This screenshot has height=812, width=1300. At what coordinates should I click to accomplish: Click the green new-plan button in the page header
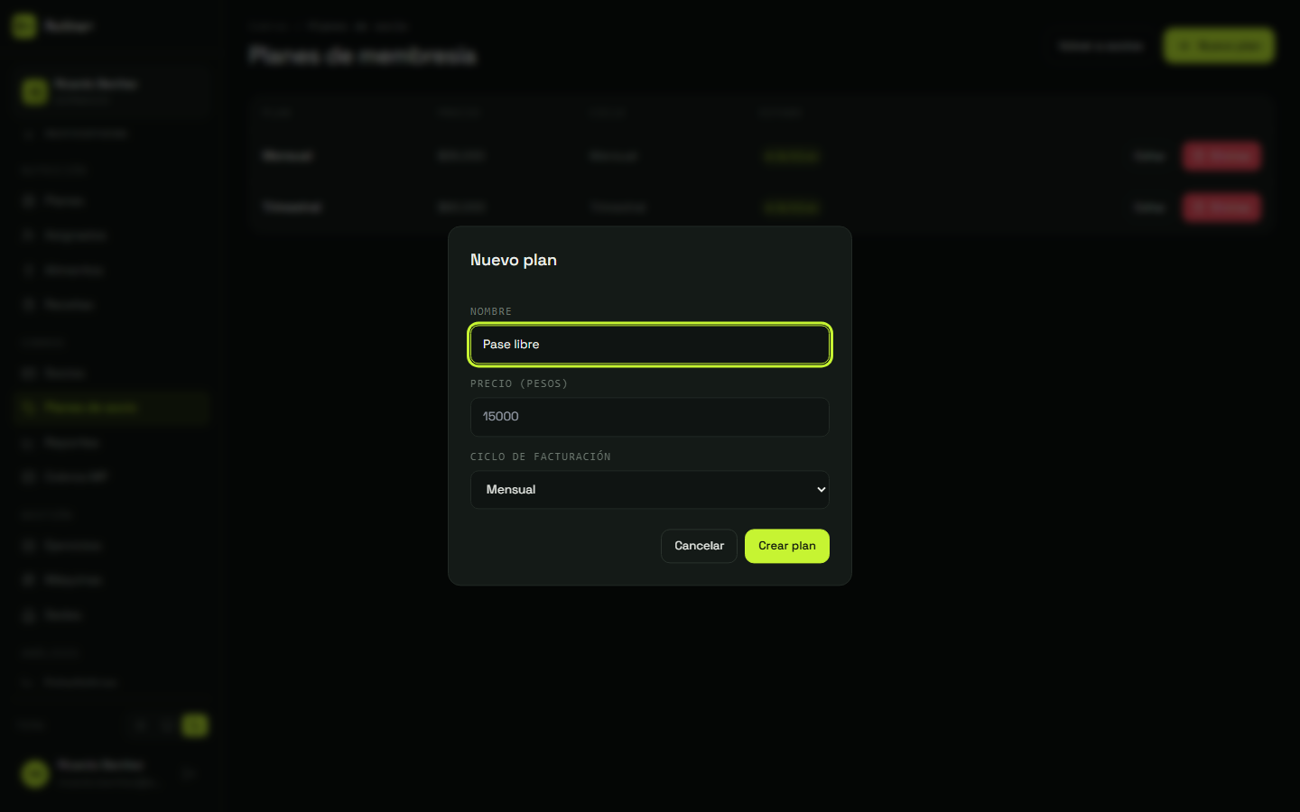click(1219, 45)
